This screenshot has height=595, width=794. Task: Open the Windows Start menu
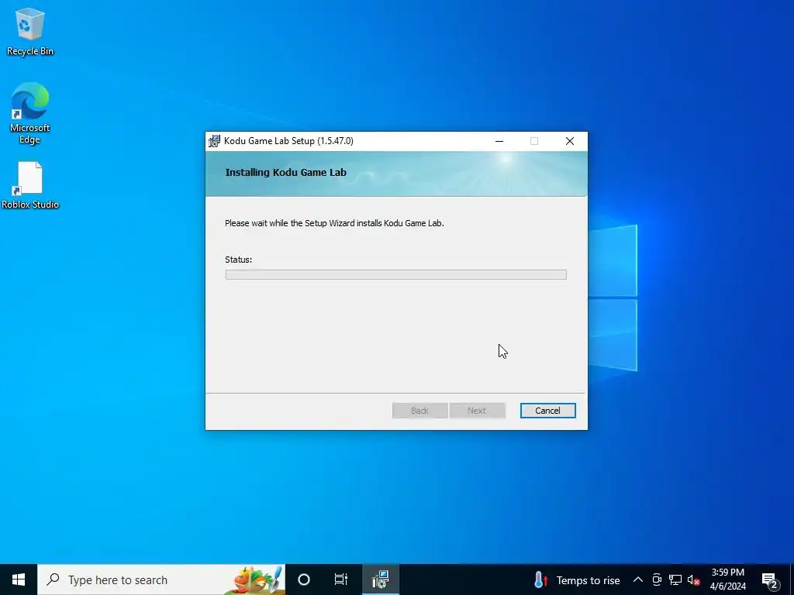coord(19,580)
